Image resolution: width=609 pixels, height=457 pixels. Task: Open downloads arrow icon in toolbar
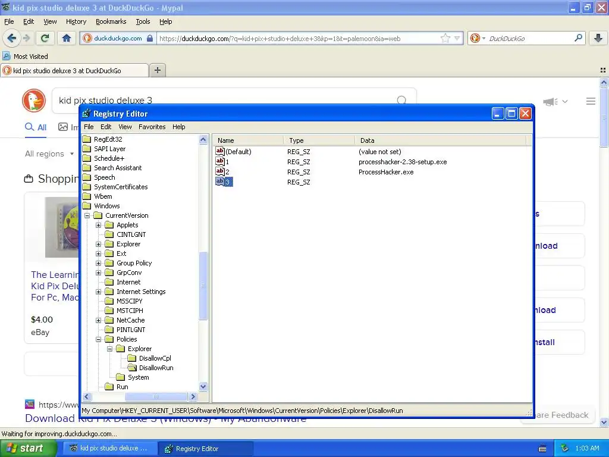tap(598, 38)
